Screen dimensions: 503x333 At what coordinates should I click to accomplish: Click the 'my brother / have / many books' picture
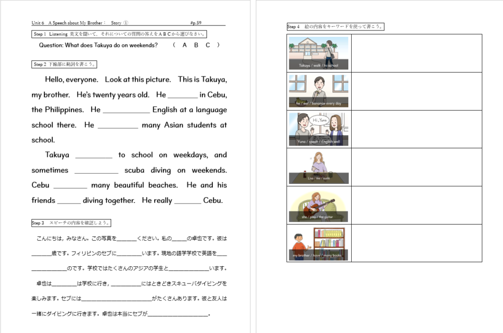click(x=318, y=244)
